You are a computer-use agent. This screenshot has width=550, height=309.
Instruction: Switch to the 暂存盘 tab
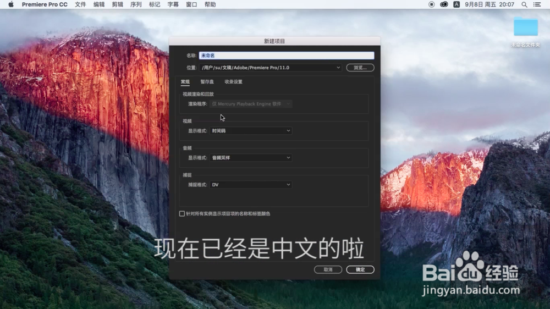pos(207,82)
